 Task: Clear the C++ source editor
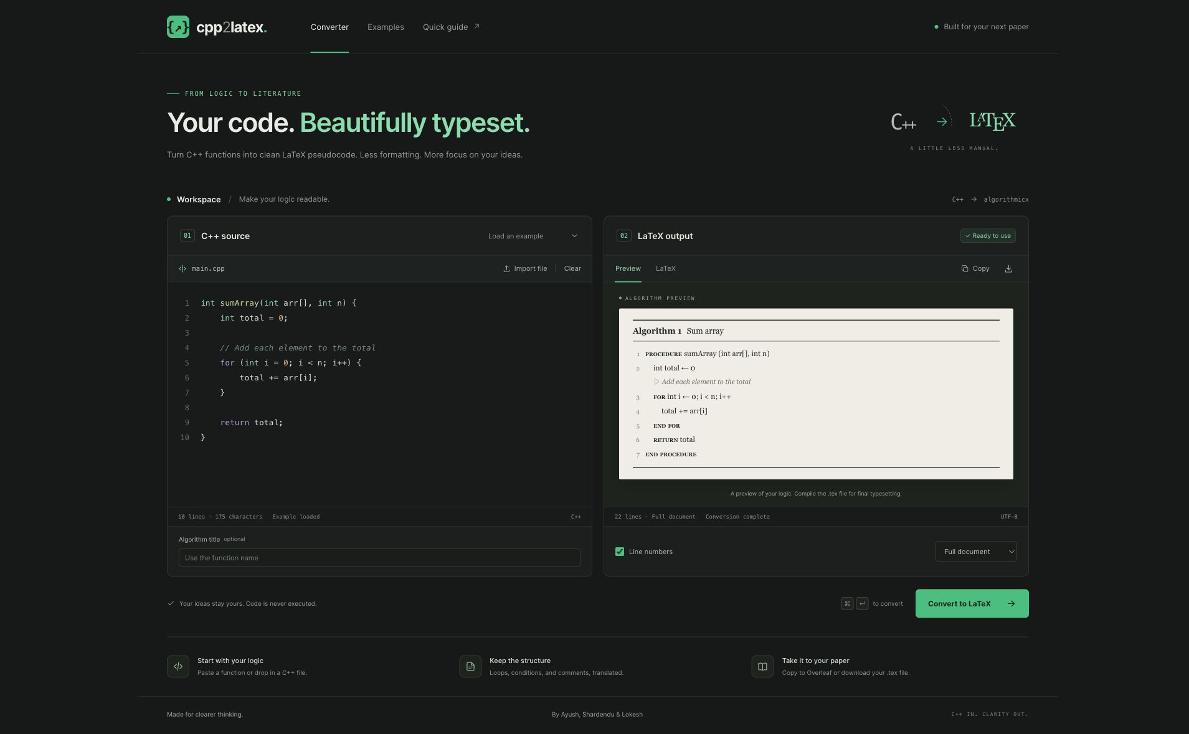572,268
